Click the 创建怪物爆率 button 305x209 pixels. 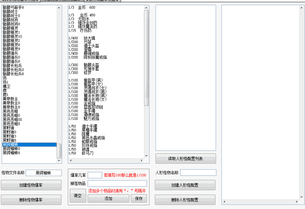(x=31, y=185)
